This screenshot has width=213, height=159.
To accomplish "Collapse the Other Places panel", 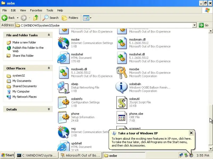I will click(49, 68).
